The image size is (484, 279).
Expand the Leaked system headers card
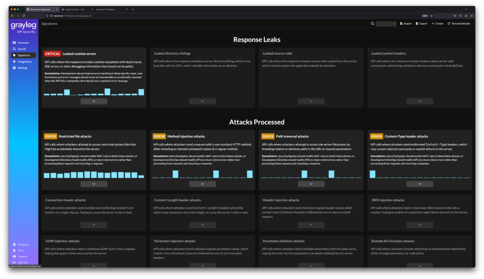420,101
